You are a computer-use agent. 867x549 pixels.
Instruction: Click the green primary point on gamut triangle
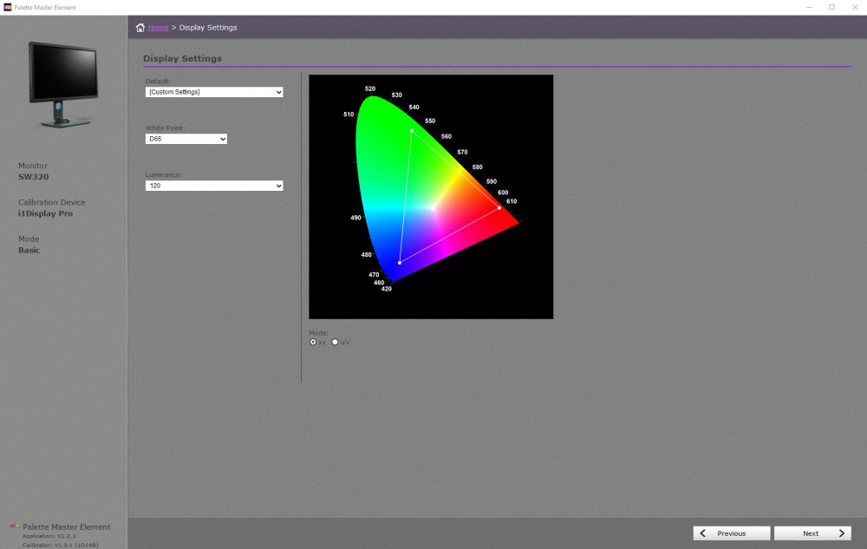(x=412, y=130)
